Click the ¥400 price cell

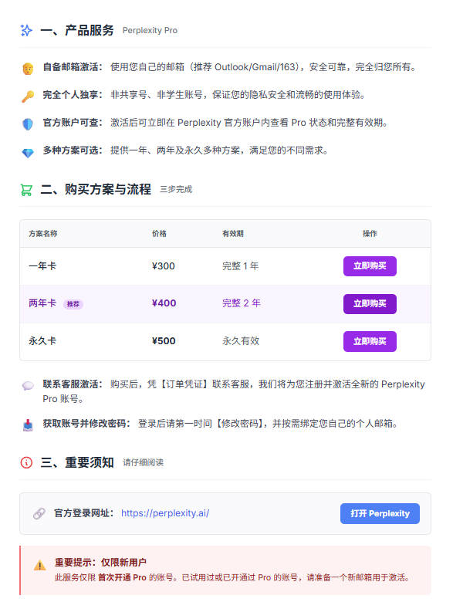[164, 303]
